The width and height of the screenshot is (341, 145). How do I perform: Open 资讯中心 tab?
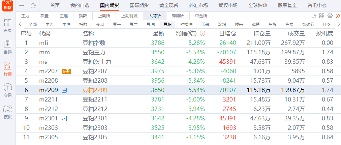pos(317,6)
